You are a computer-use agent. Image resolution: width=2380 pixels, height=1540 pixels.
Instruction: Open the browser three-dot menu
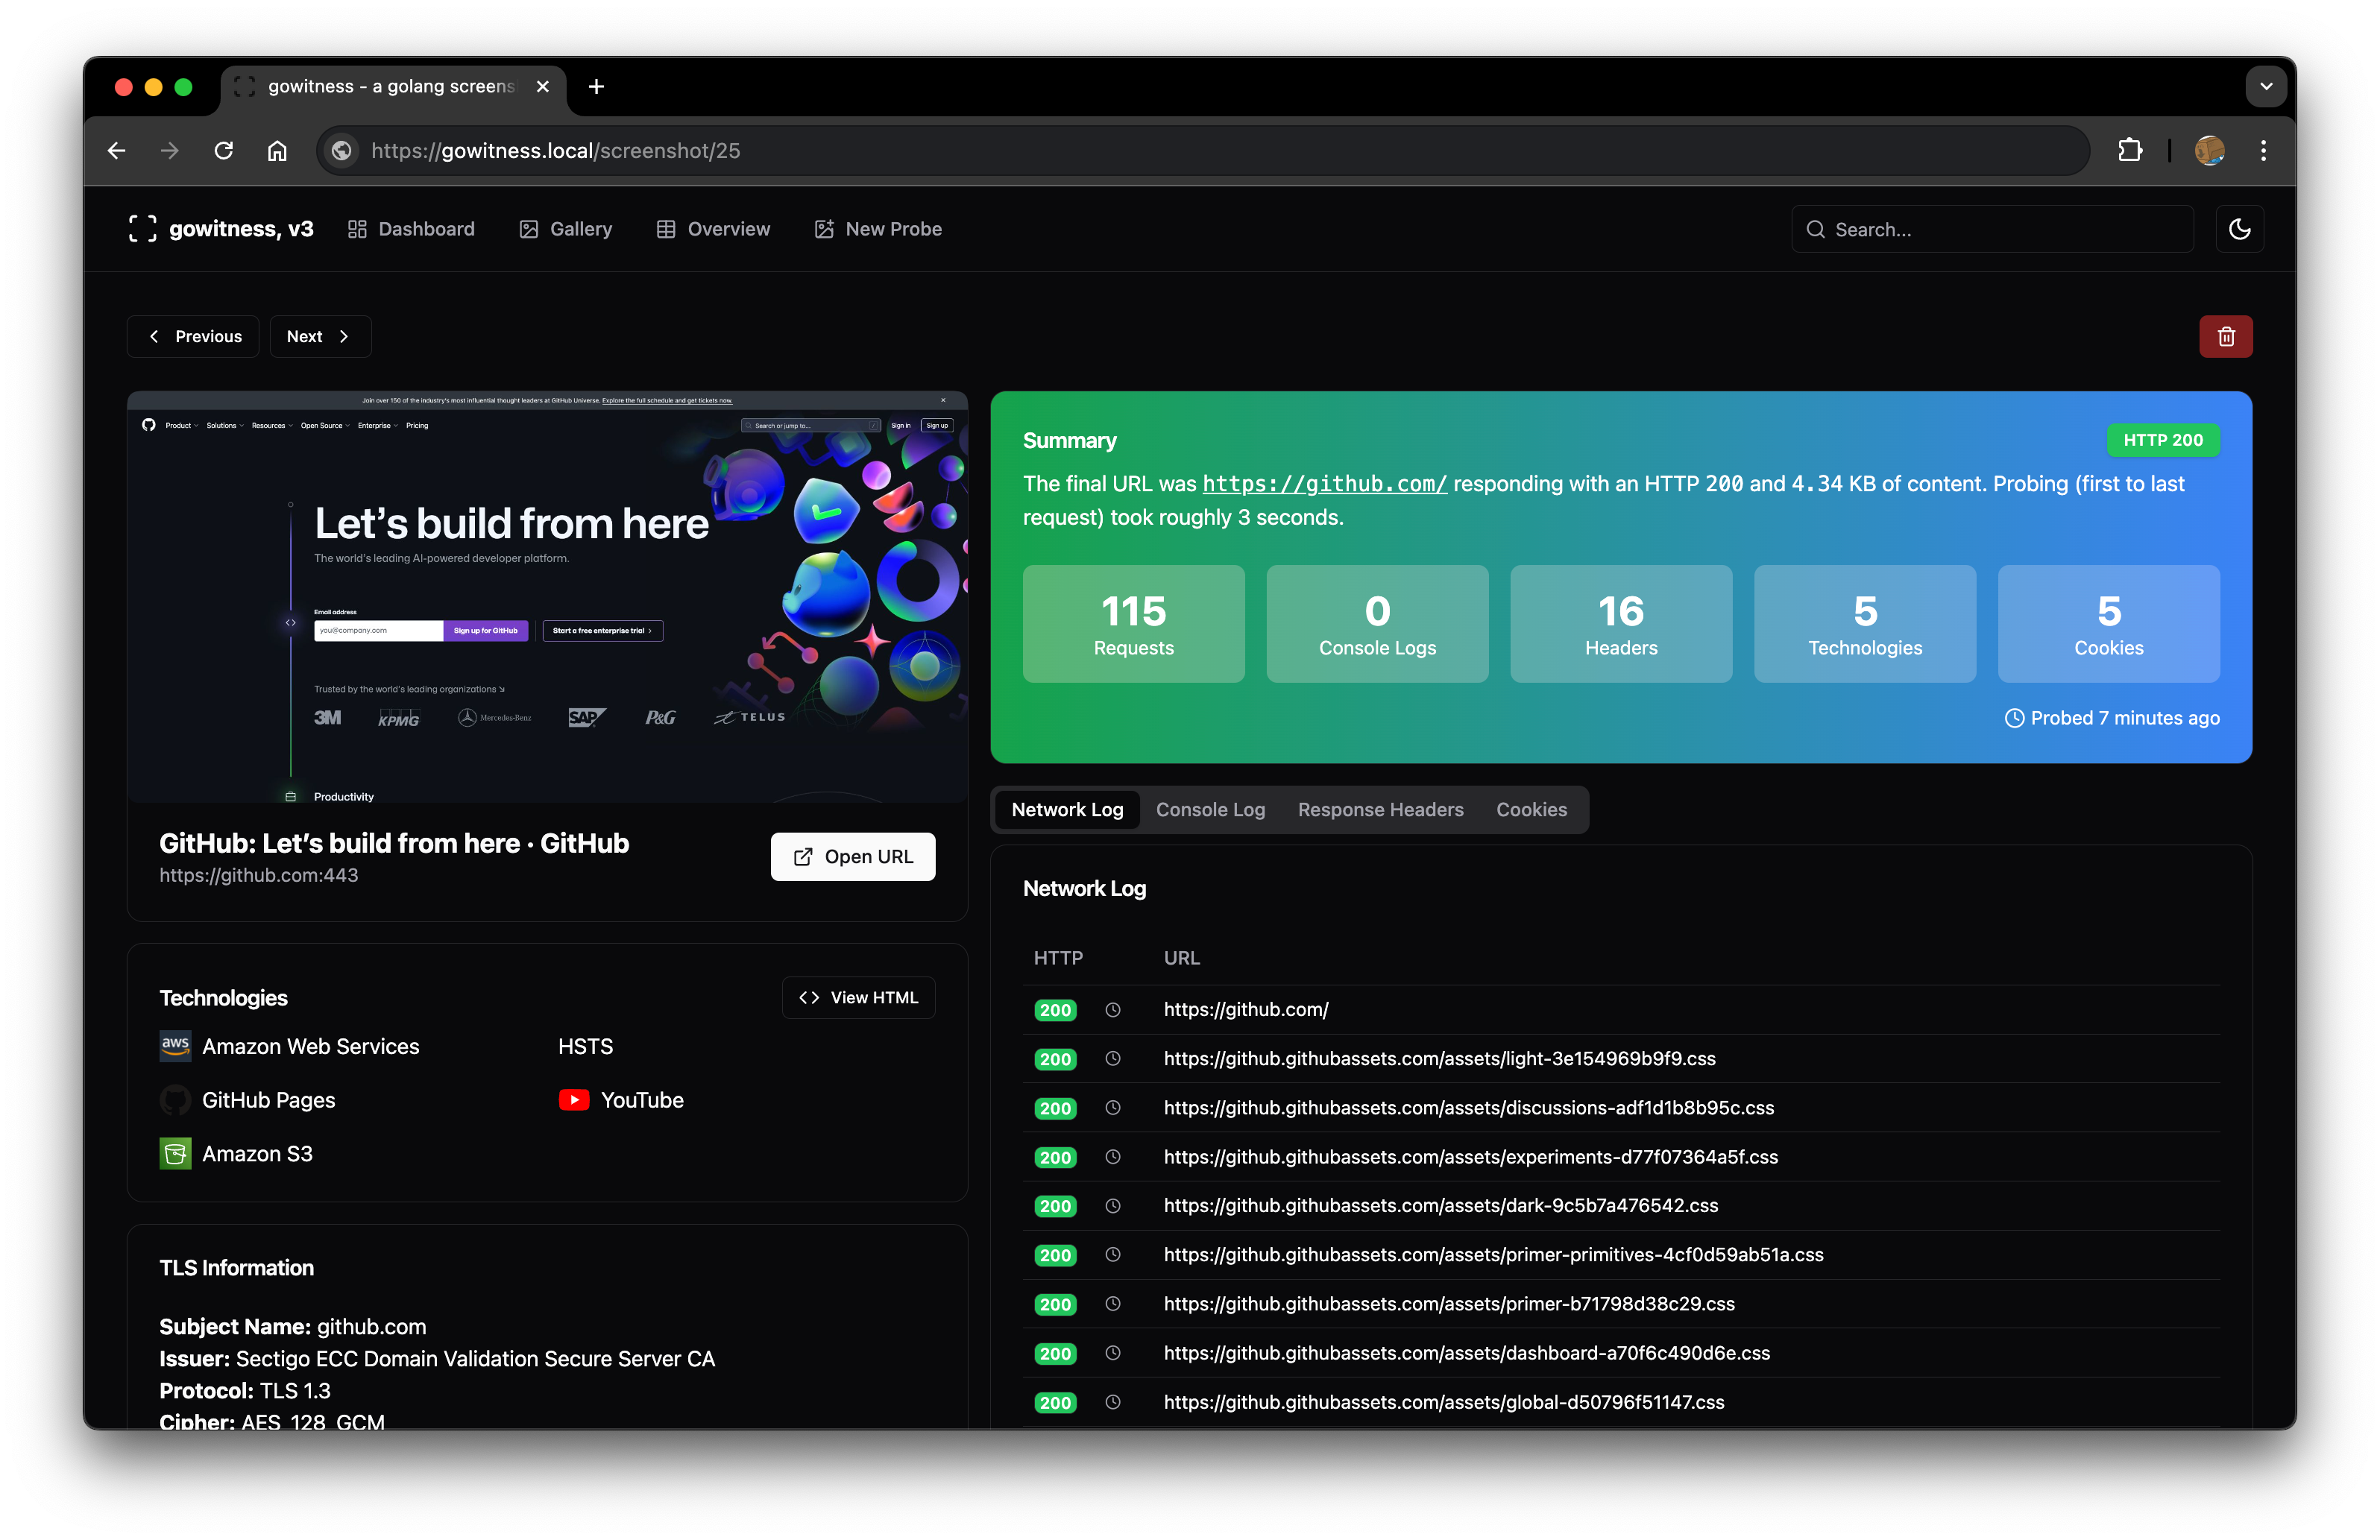[2263, 150]
